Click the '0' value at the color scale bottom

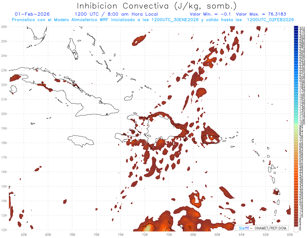tap(300, 229)
